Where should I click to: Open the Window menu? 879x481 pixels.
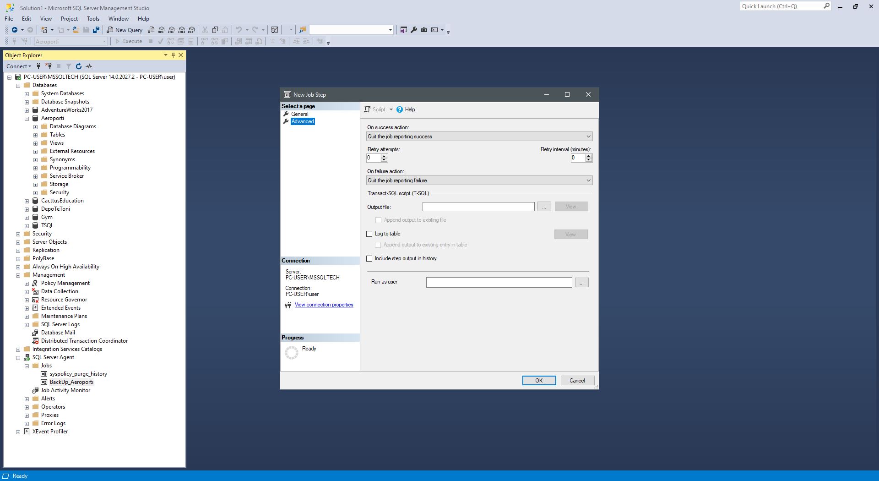click(x=118, y=19)
